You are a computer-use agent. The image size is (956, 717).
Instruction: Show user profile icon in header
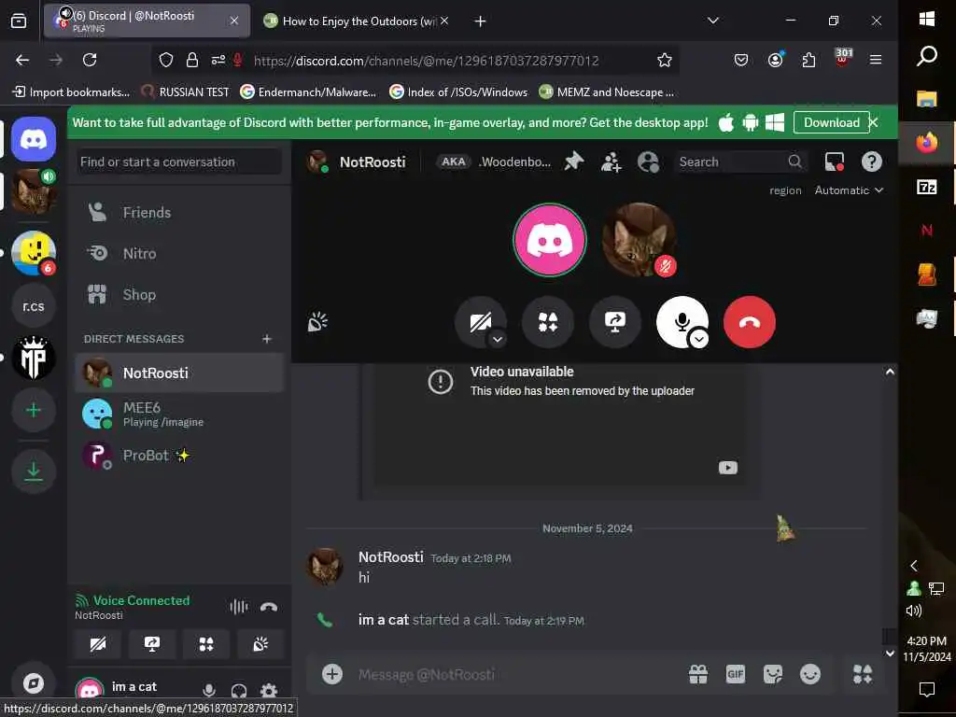pyautogui.click(x=648, y=162)
